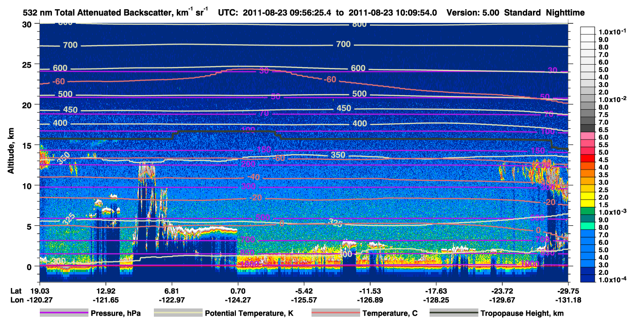631x324 pixels.
Task: Click the longitude value -122.97
Action: point(171,299)
